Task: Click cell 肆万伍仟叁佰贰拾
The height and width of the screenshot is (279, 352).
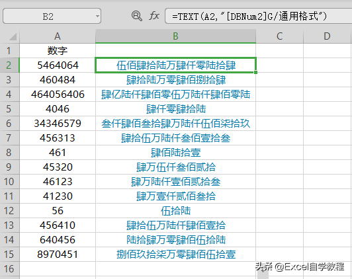Action: tap(175, 167)
